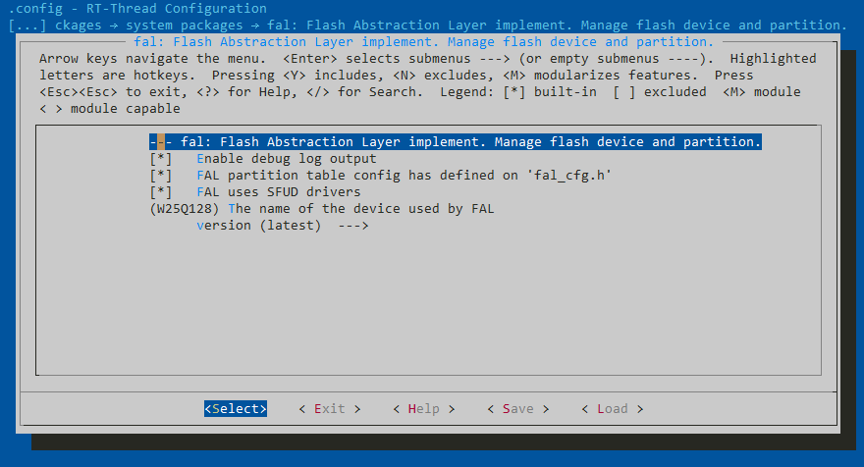
Task: Click the 'Enable debug log output' label
Action: 286,159
